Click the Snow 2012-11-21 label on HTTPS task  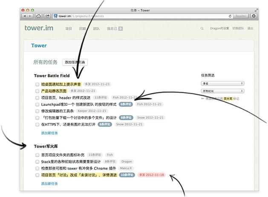click(x=129, y=124)
